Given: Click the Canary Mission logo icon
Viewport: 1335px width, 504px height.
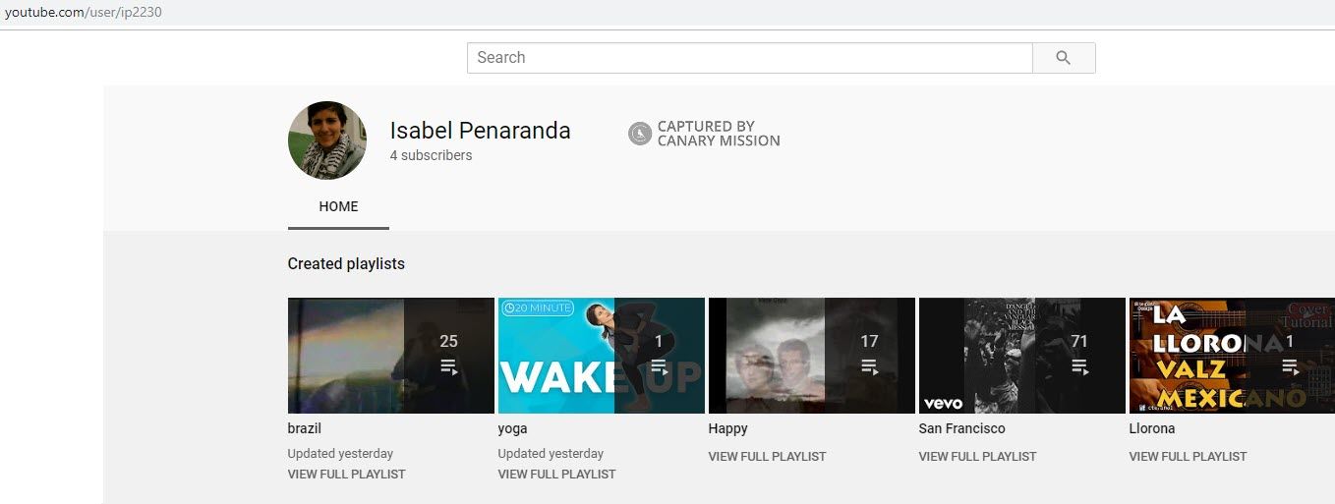Looking at the screenshot, I should coord(640,134).
